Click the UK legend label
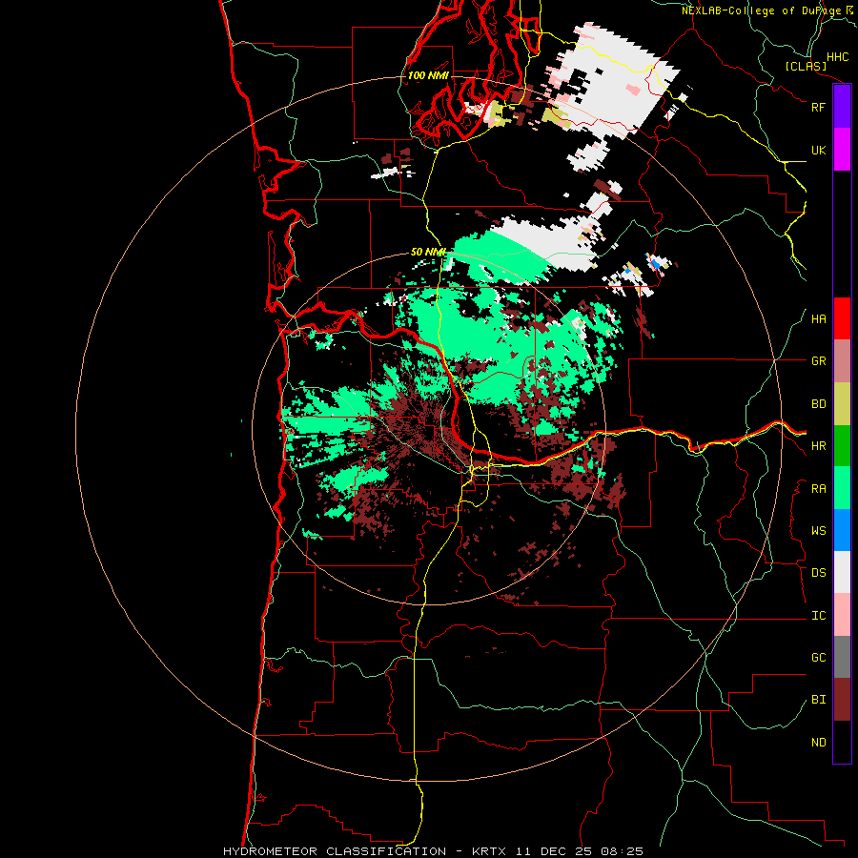 [818, 150]
